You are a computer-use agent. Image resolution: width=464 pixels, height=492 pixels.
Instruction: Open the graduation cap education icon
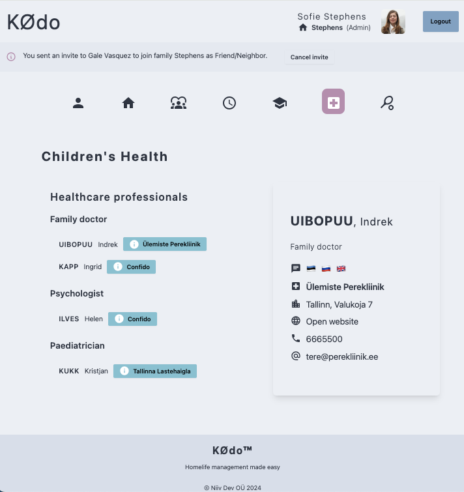(x=280, y=102)
